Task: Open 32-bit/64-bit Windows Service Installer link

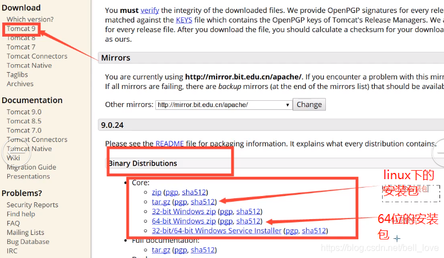Action: (x=217, y=230)
